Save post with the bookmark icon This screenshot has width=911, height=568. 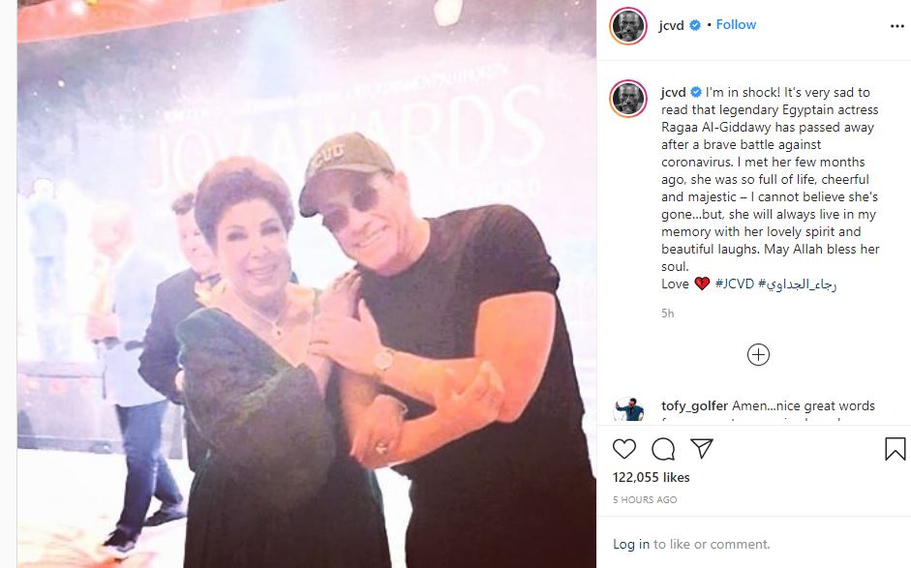(x=896, y=449)
